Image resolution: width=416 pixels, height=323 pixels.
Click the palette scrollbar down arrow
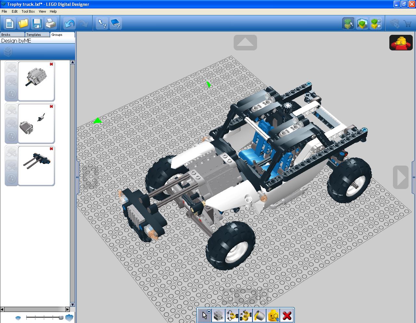point(72,304)
